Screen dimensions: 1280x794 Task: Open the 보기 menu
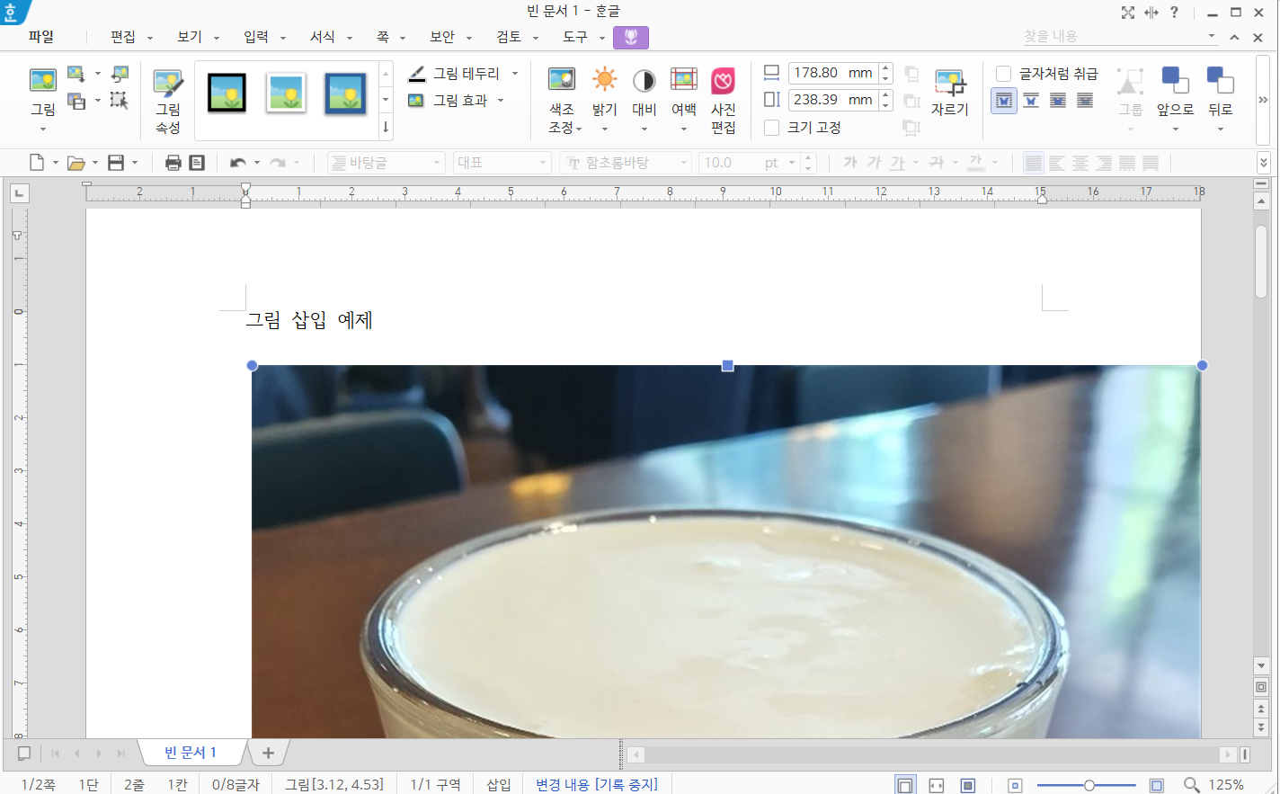coord(190,37)
